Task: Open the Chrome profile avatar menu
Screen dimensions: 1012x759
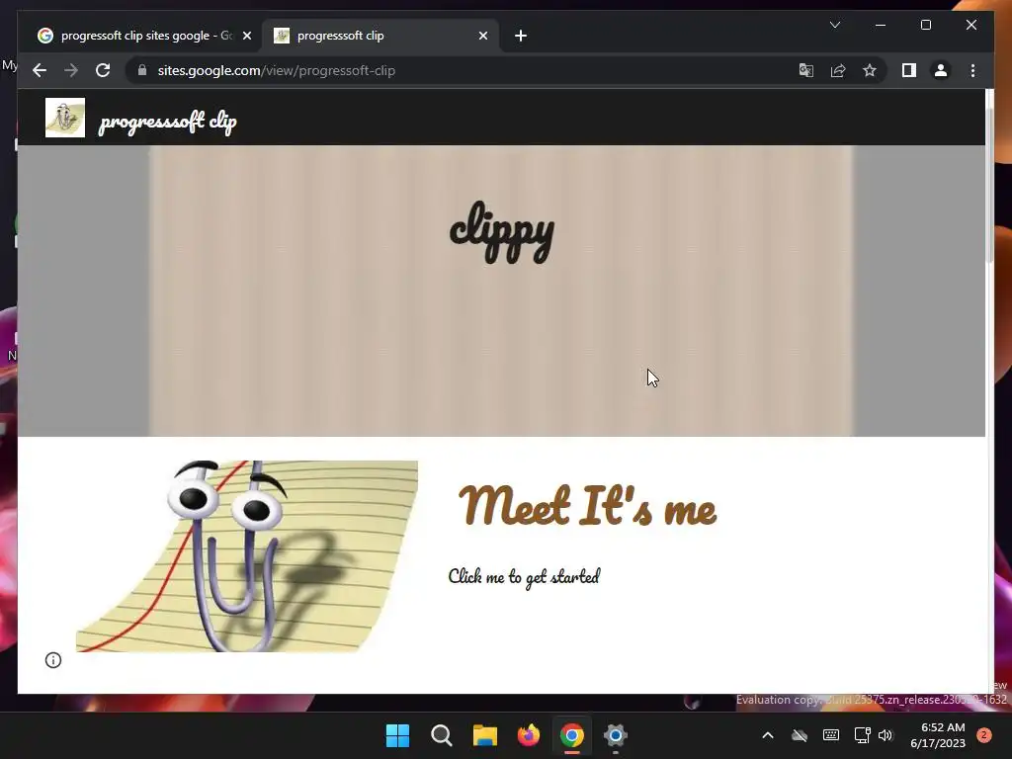Action: pyautogui.click(x=941, y=70)
